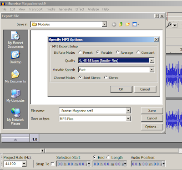This screenshot has width=182, height=170.
Task: Open the File menu
Action: [4, 9]
